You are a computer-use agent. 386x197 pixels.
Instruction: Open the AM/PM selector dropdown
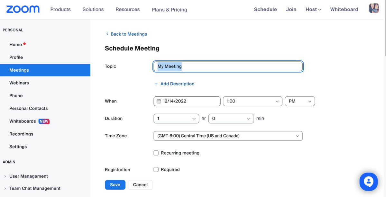click(299, 101)
